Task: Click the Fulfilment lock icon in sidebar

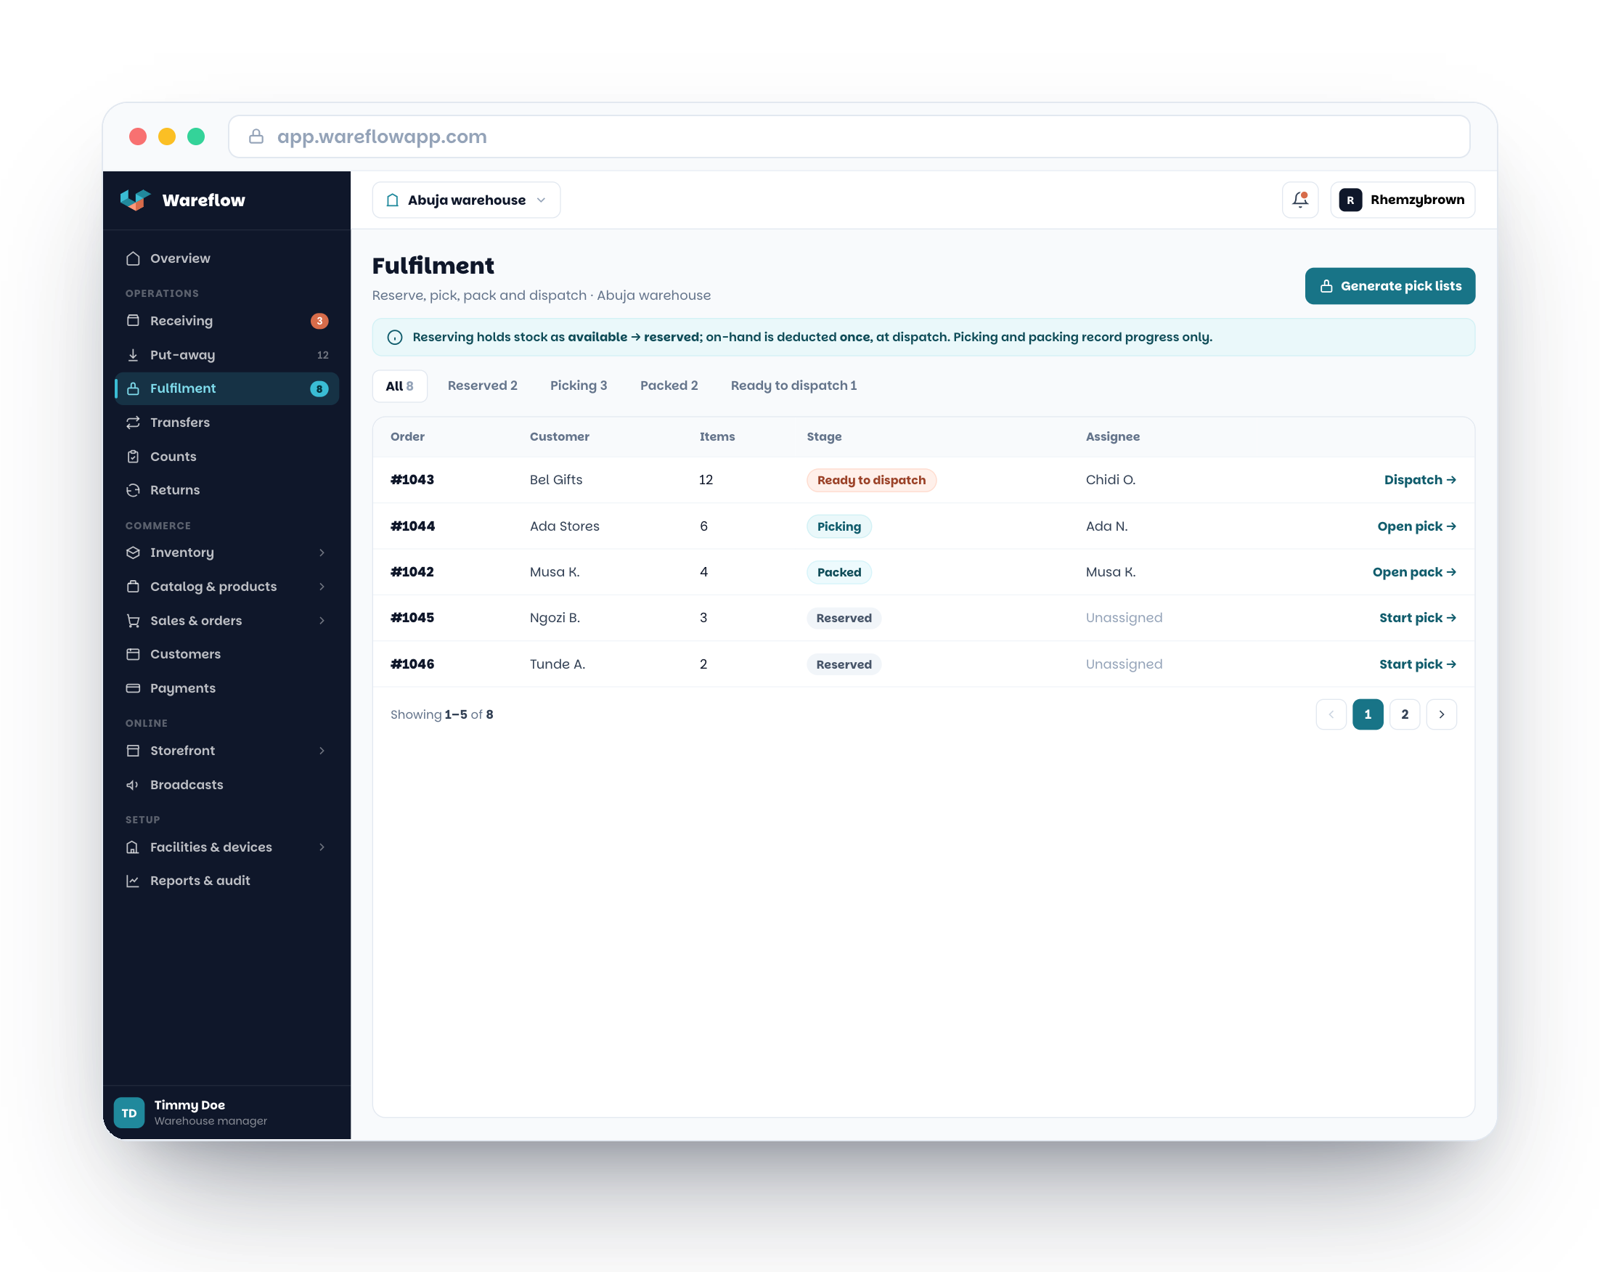Action: [133, 388]
